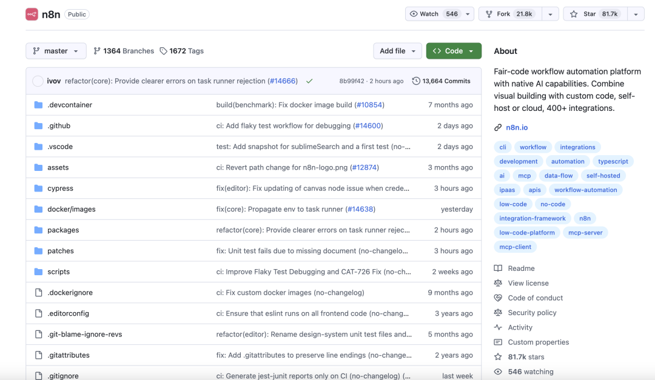
Task: Click the scale icon next to Security policy
Action: pyautogui.click(x=498, y=312)
